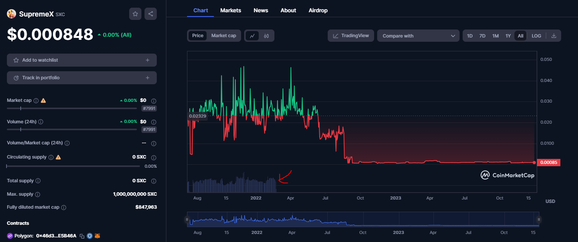This screenshot has height=242, width=578.
Task: Click Circulating supply warning triangle
Action: (x=58, y=157)
